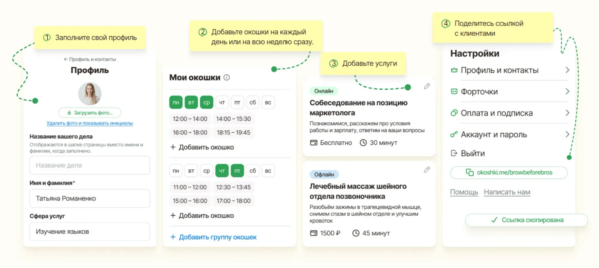The height and width of the screenshot is (268, 599).
Task: Click the Загрузить фото button
Action: 90,113
